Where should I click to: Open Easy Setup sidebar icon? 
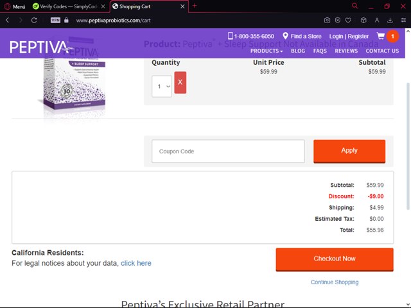[x=403, y=20]
